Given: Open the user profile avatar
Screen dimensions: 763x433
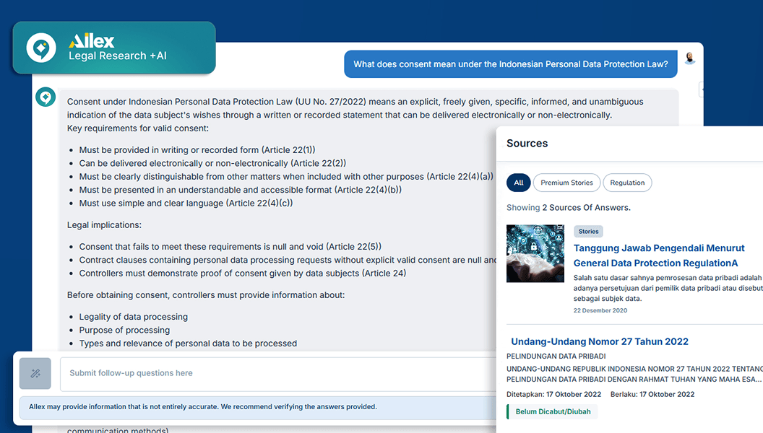Looking at the screenshot, I should coord(689,59).
